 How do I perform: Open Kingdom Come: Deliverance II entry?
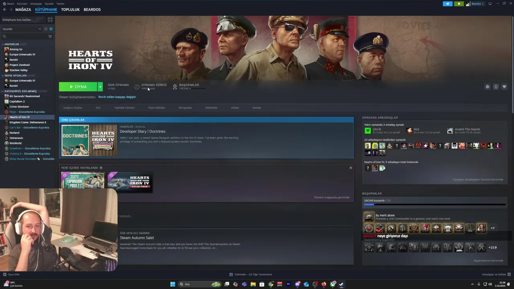[x=28, y=122]
